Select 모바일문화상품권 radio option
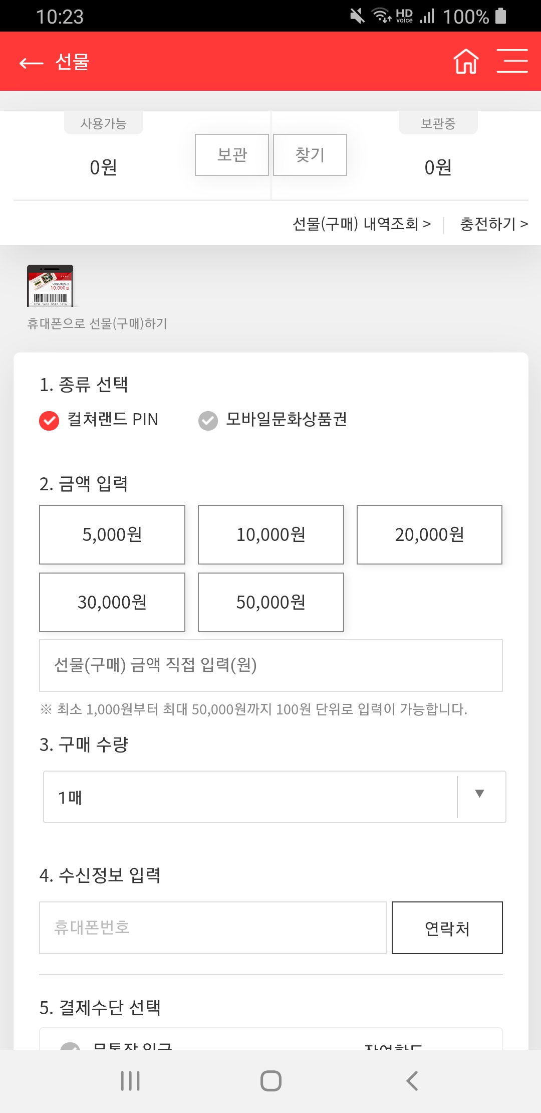The image size is (541, 1113). [273, 420]
